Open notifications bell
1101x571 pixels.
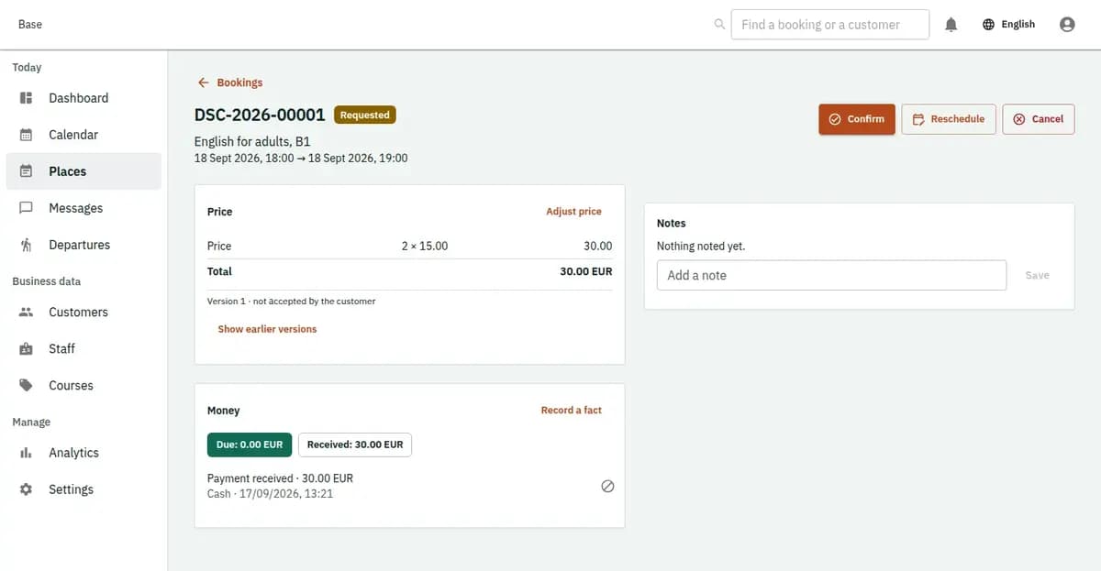coord(951,25)
